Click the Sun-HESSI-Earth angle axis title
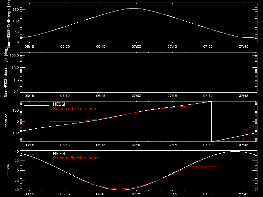Screen dimensions: 263x197 pyautogui.click(x=9, y=24)
